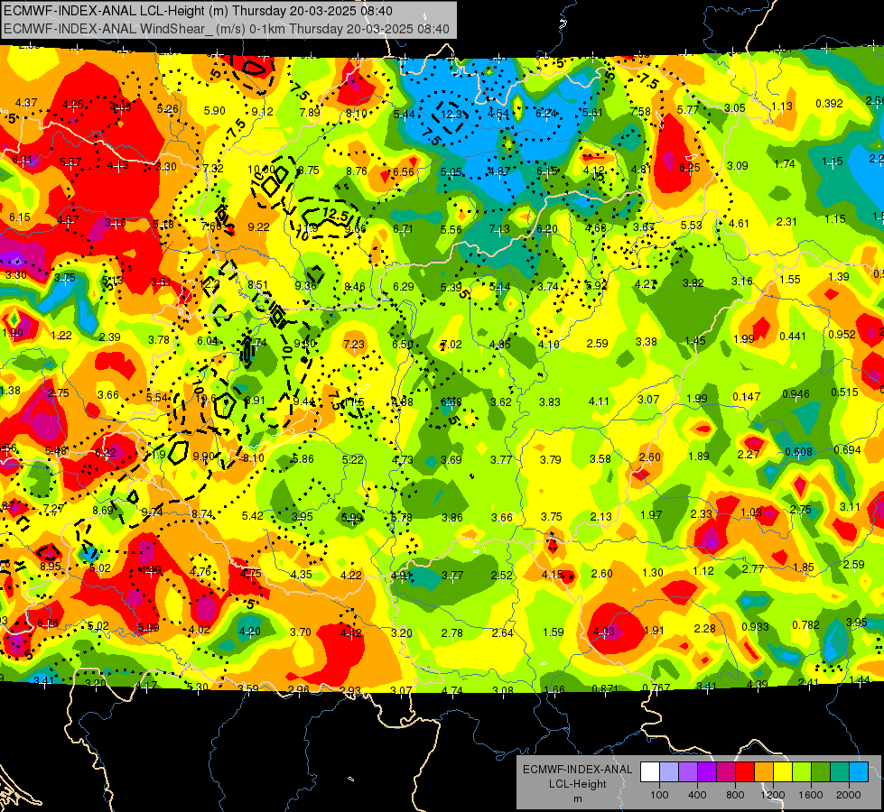884x812 pixels.
Task: Click the grid value 7.02
Action: pos(451,344)
